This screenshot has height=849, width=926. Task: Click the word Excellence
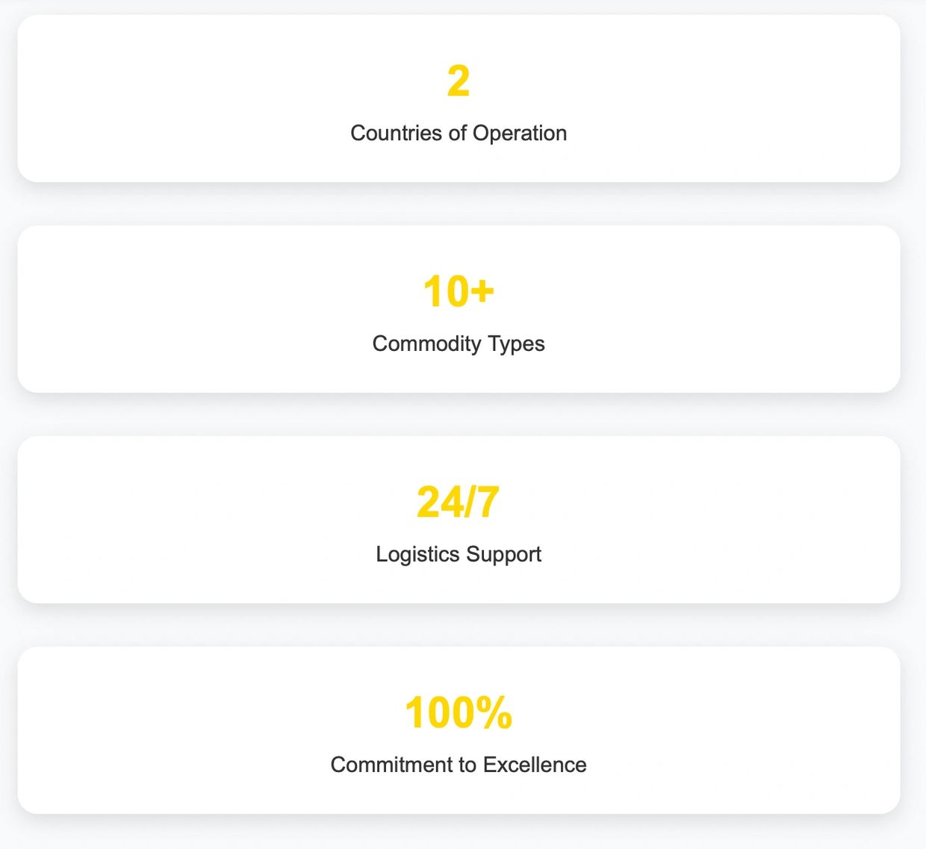pos(535,765)
